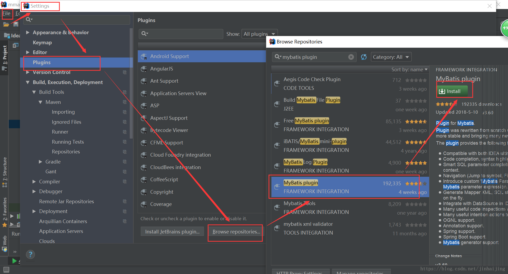Click the green Run arrow icon

(15, 261)
